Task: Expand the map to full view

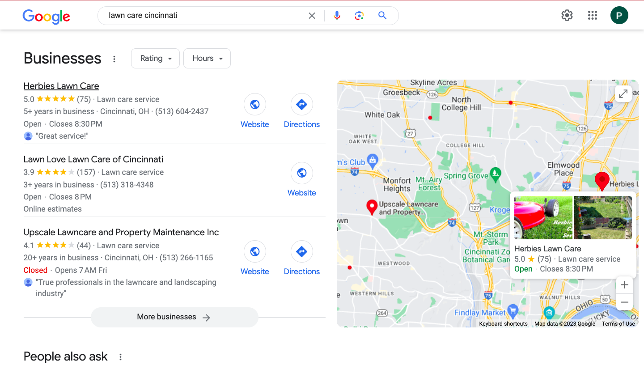Action: click(623, 93)
